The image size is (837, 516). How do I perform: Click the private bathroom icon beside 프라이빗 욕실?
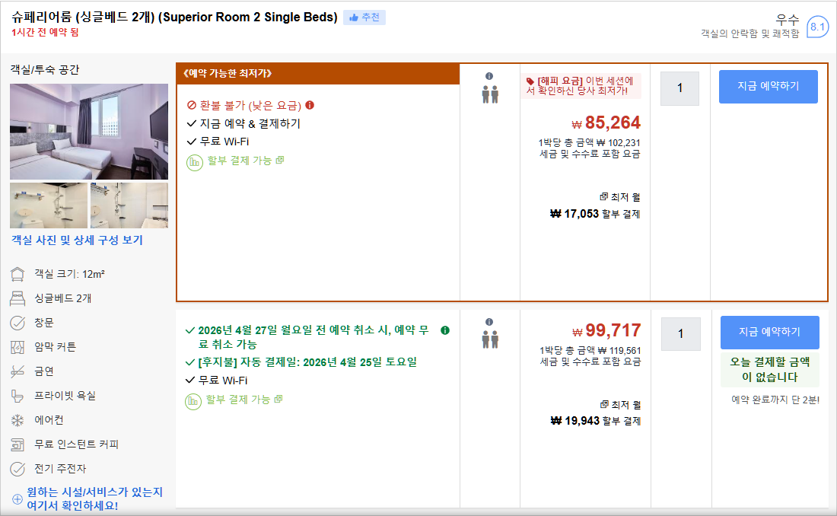pos(18,396)
